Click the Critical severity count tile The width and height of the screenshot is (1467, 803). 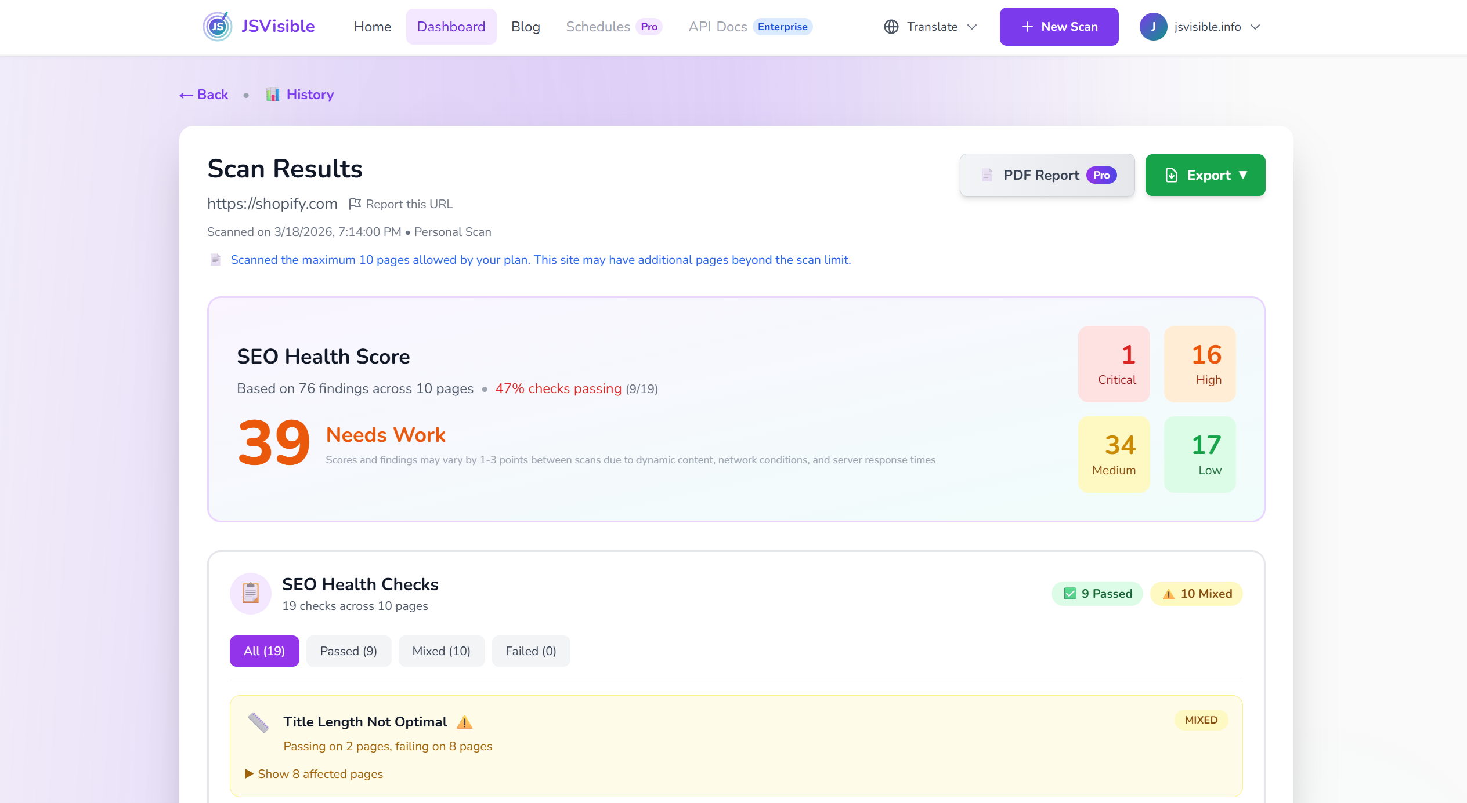(x=1114, y=364)
